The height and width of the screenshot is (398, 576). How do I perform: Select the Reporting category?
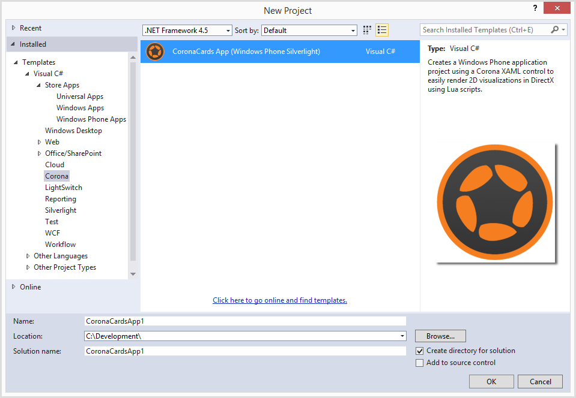61,199
